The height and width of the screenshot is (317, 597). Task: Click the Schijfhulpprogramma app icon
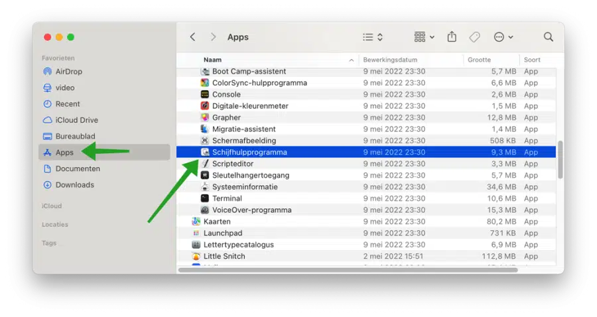205,152
